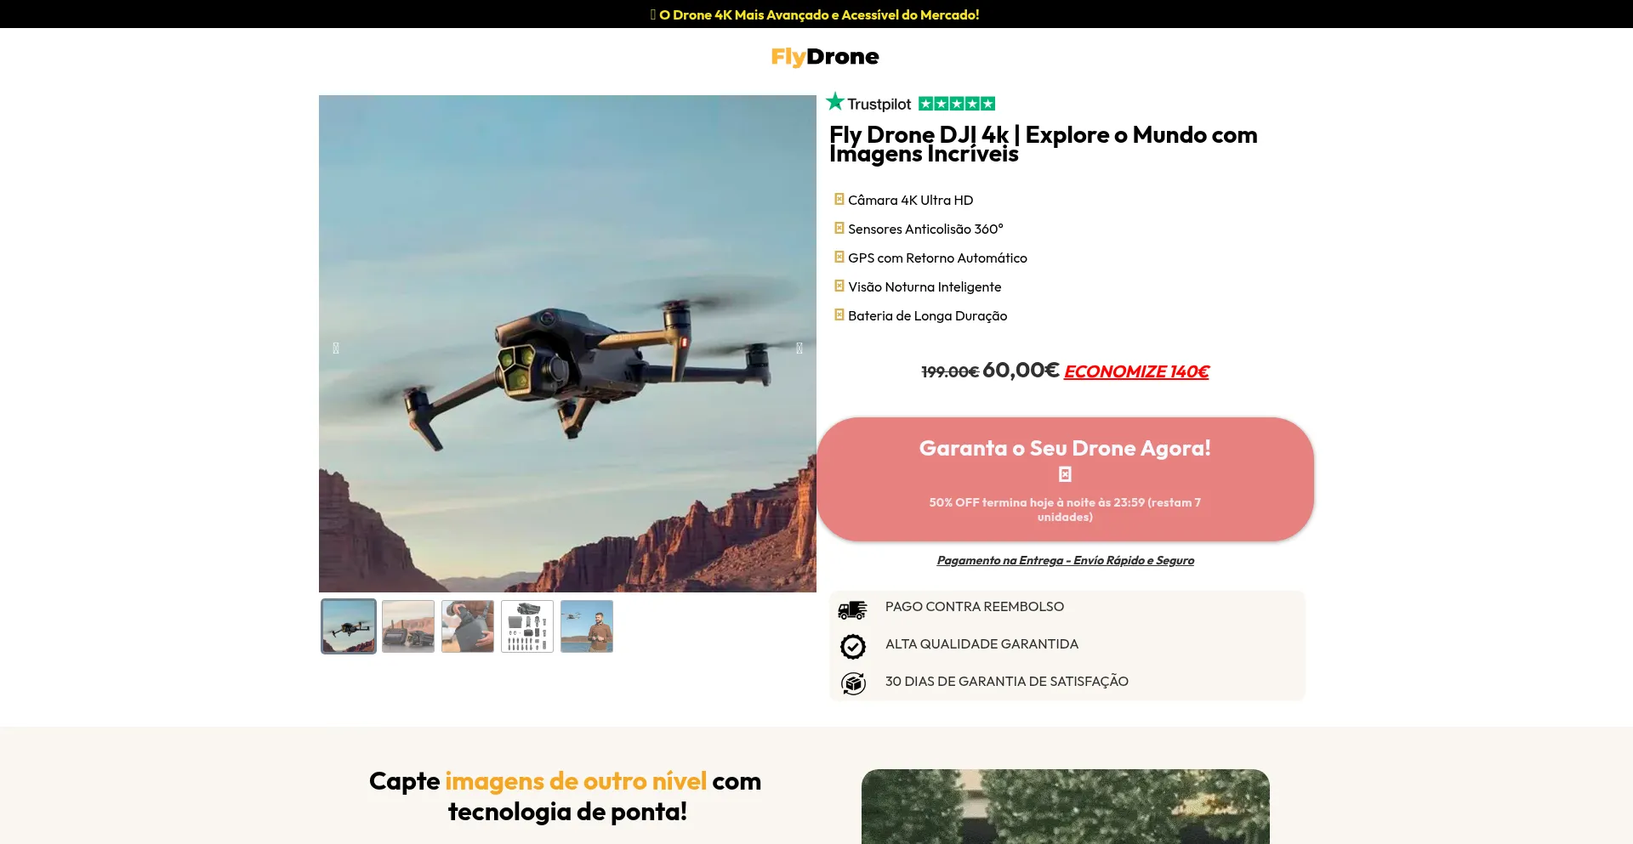
Task: Click GPS com Retorno Automático bullet icon
Action: click(x=839, y=257)
